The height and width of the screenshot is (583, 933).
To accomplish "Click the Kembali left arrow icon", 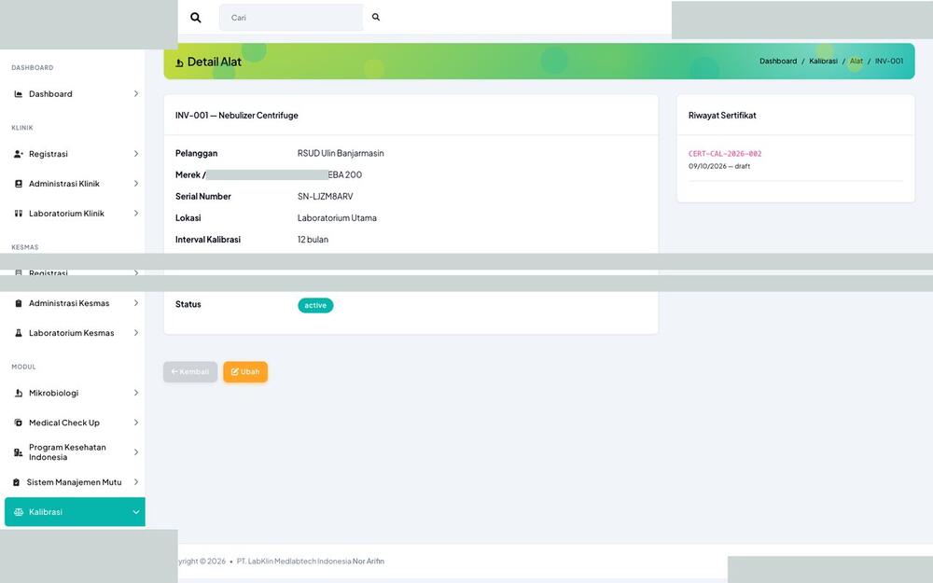I will 174,372.
